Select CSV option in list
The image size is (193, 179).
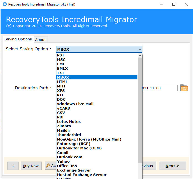click(x=97, y=113)
